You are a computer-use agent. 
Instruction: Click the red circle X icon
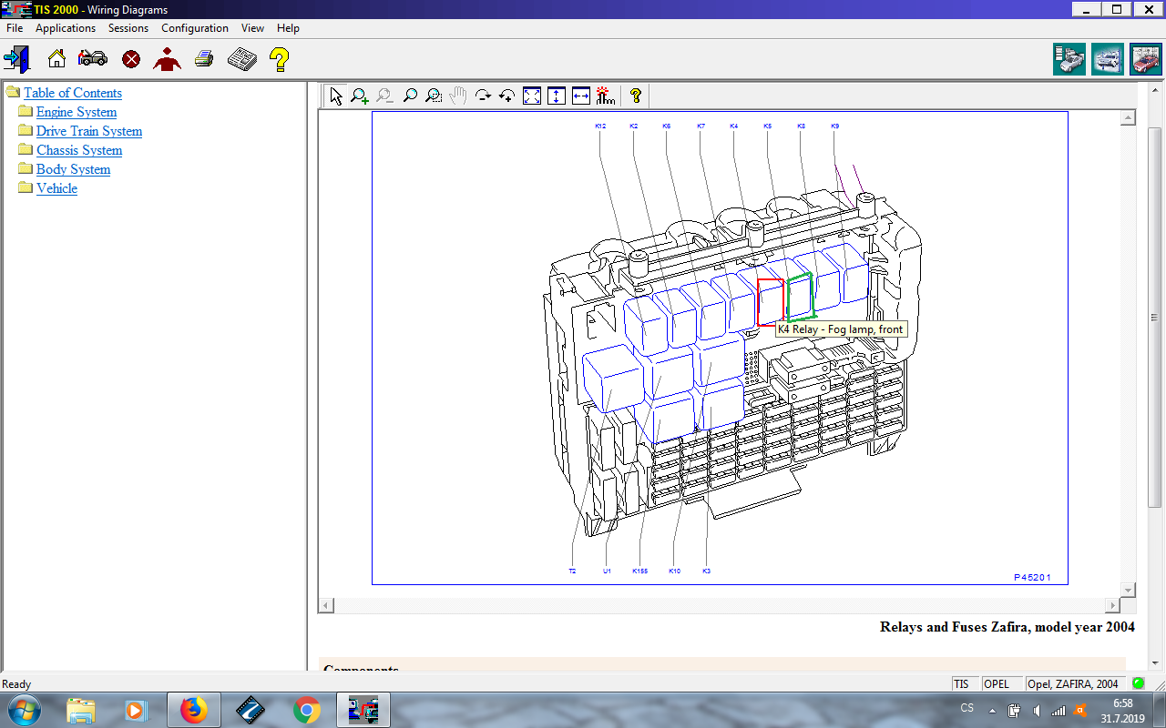pyautogui.click(x=131, y=60)
